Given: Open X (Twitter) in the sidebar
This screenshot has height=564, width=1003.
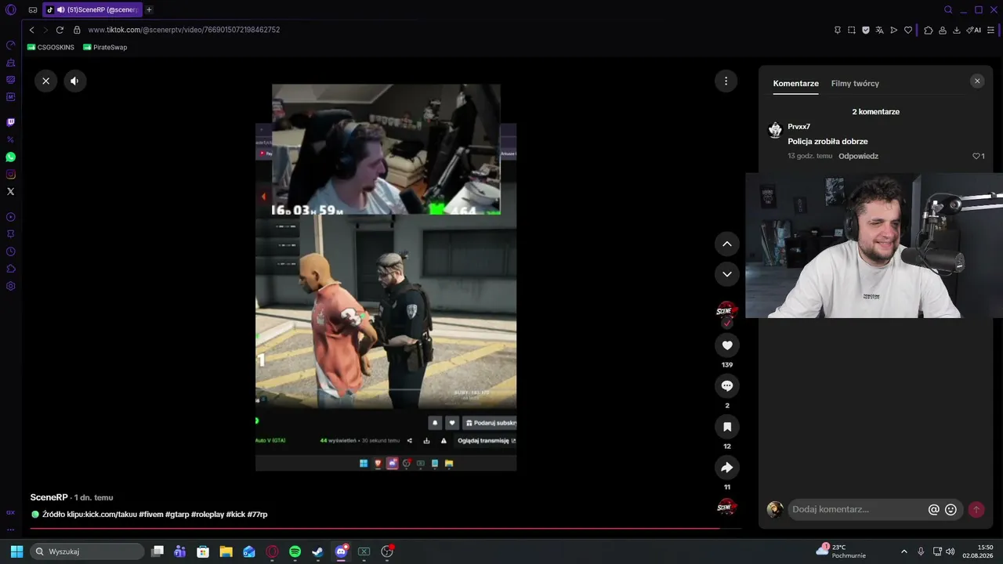Looking at the screenshot, I should [x=11, y=191].
